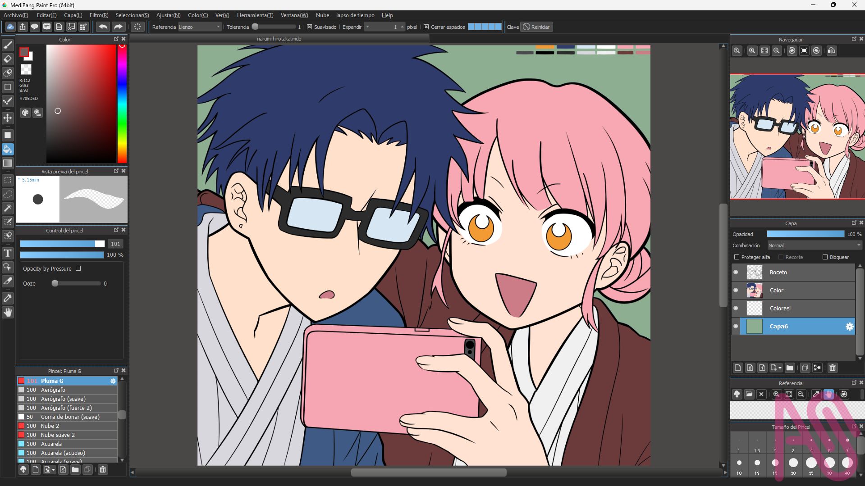This screenshot has height=486, width=865.
Task: Toggle visibility of Capa6 layer
Action: click(736, 326)
